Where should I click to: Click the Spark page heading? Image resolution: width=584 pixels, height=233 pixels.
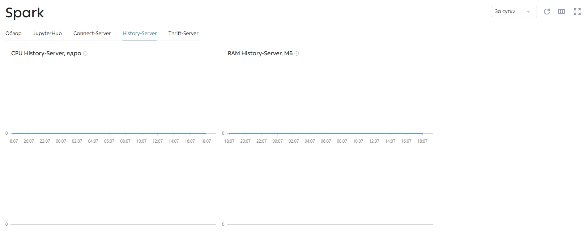tap(25, 13)
